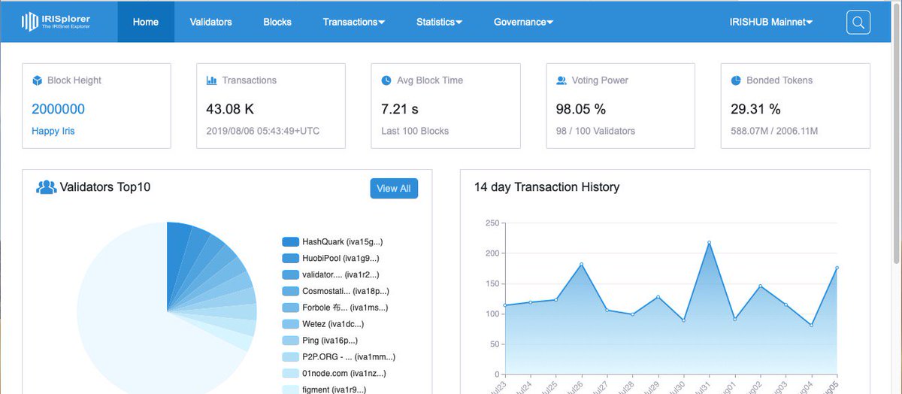The width and height of the screenshot is (902, 394).
Task: Expand the Transactions dropdown menu
Action: [x=354, y=22]
